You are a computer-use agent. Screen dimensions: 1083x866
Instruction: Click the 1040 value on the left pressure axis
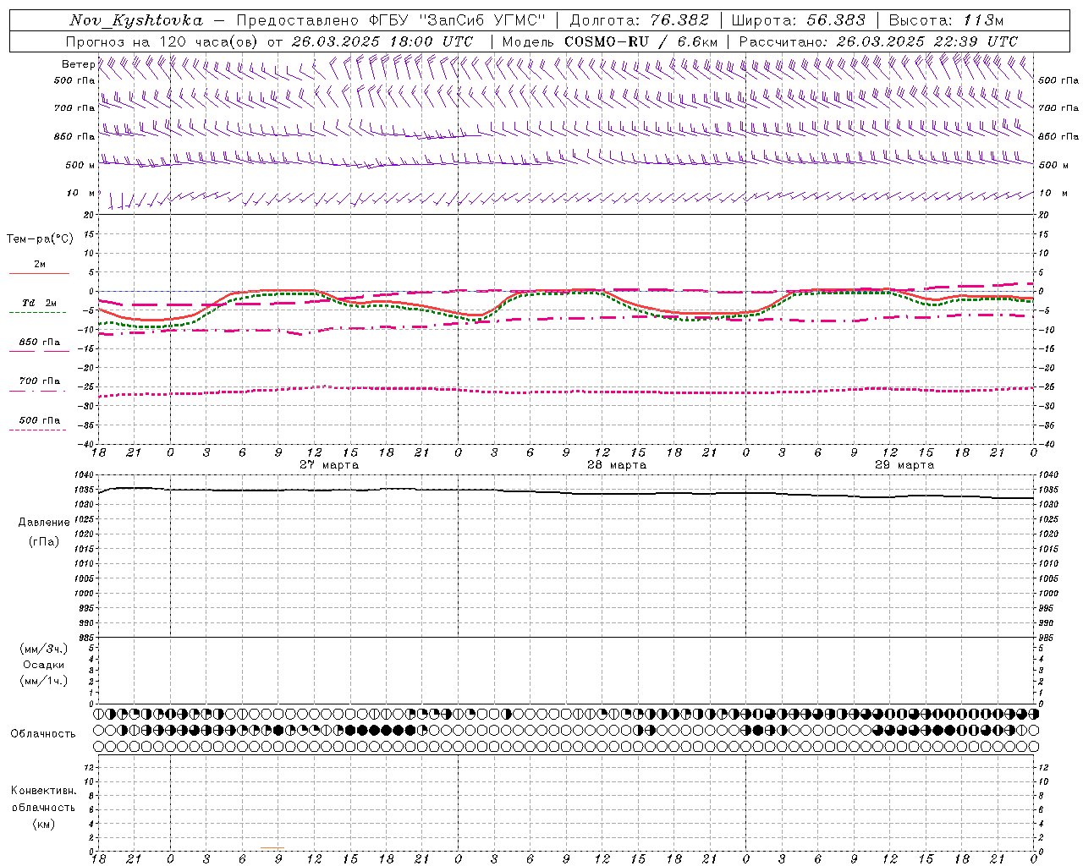click(x=83, y=475)
